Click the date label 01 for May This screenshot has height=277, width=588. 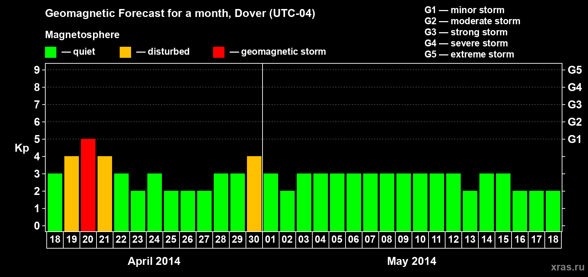pyautogui.click(x=270, y=239)
